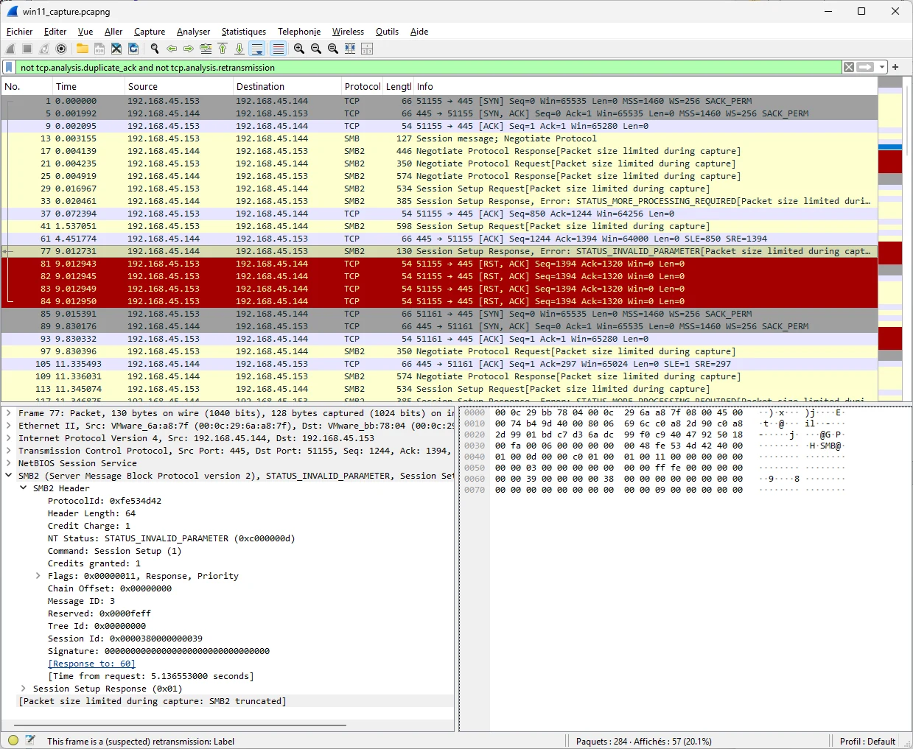This screenshot has height=749, width=913.
Task: Open capture options dialog
Action: pyautogui.click(x=61, y=49)
